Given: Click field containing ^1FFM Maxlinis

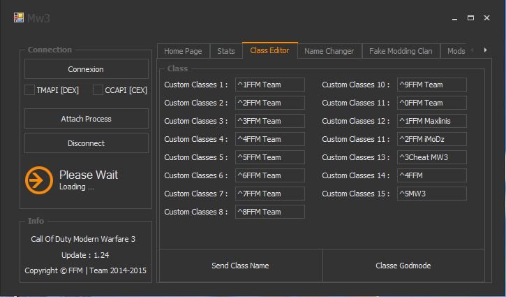Looking at the screenshot, I should 432,121.
